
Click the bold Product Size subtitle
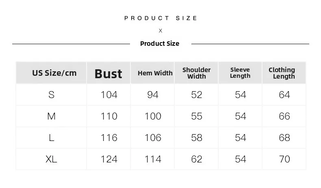(x=160, y=43)
